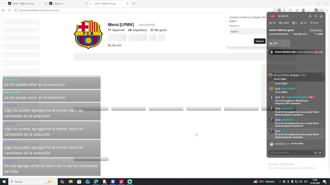Open the Copilot Chat button
Viewport: 330px width, 185px height.
tap(319, 10)
